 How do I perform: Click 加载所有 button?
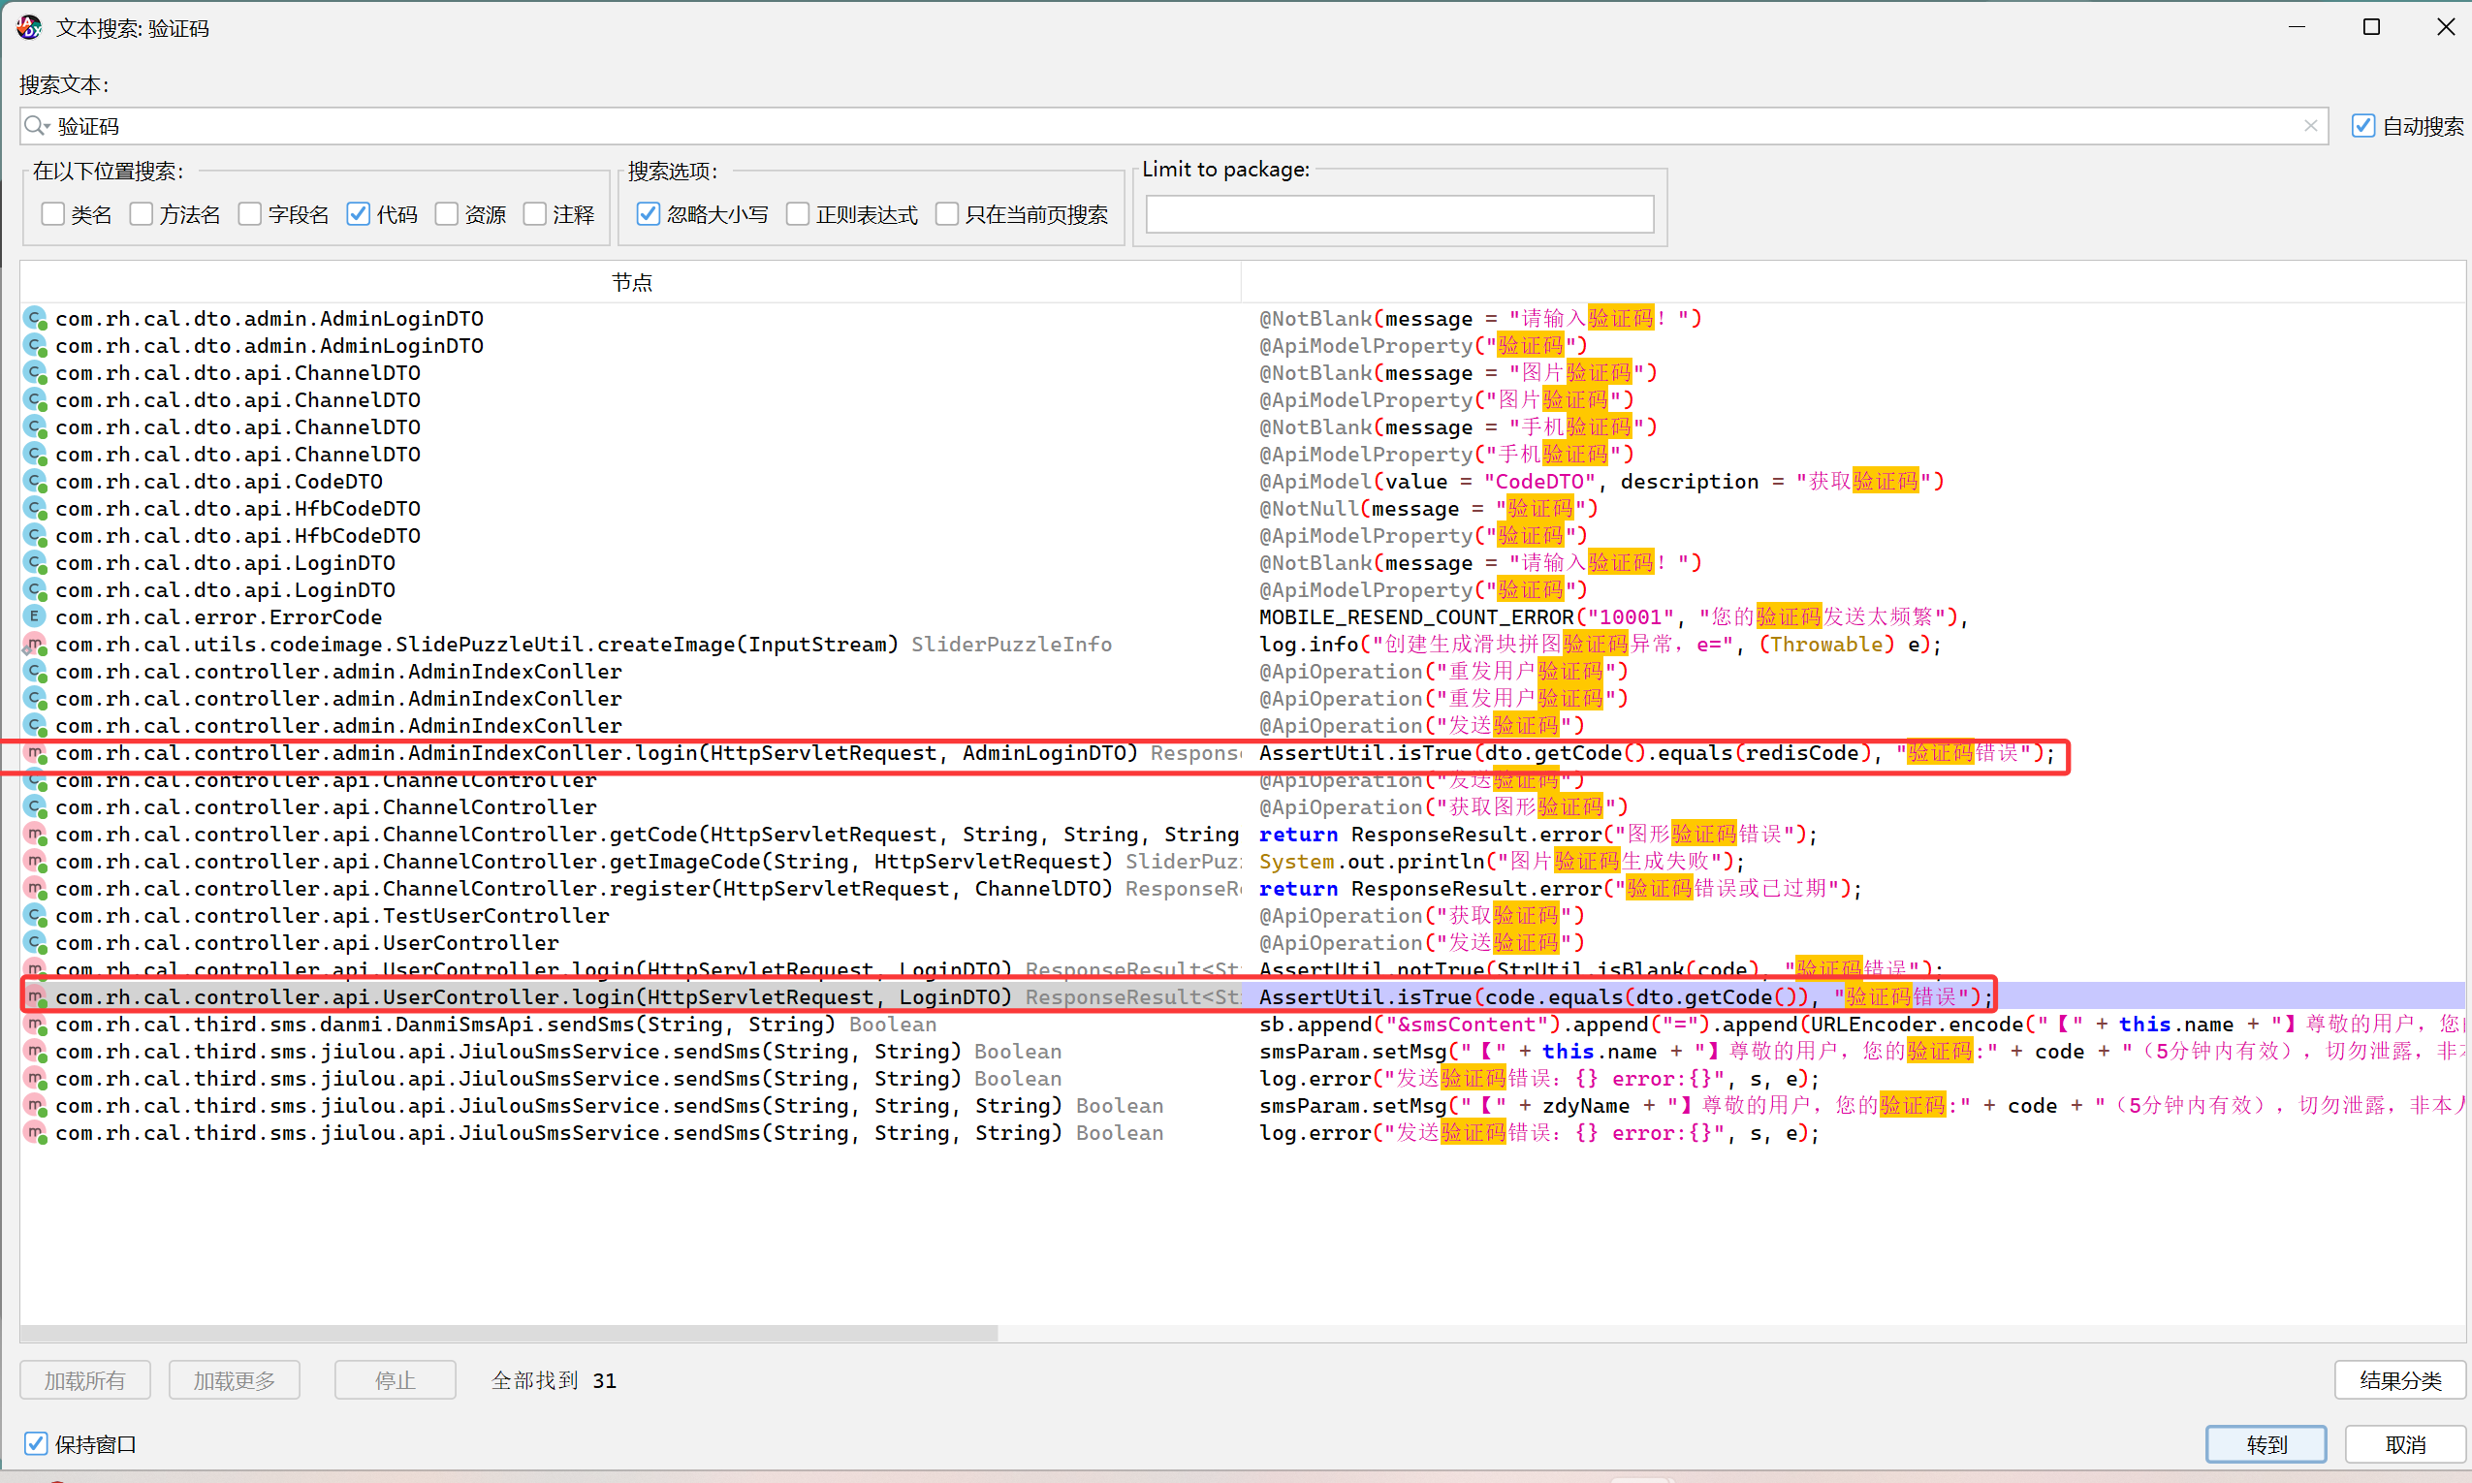tap(85, 1380)
